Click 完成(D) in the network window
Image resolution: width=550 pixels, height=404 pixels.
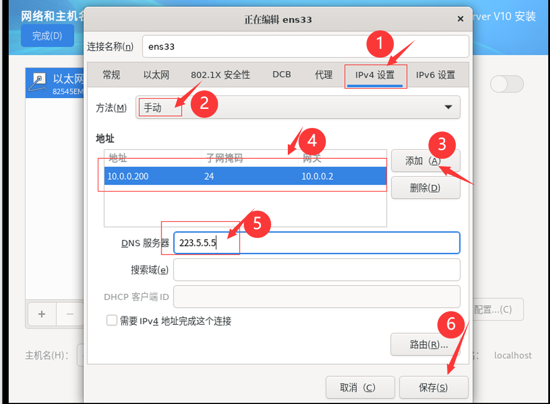point(47,36)
